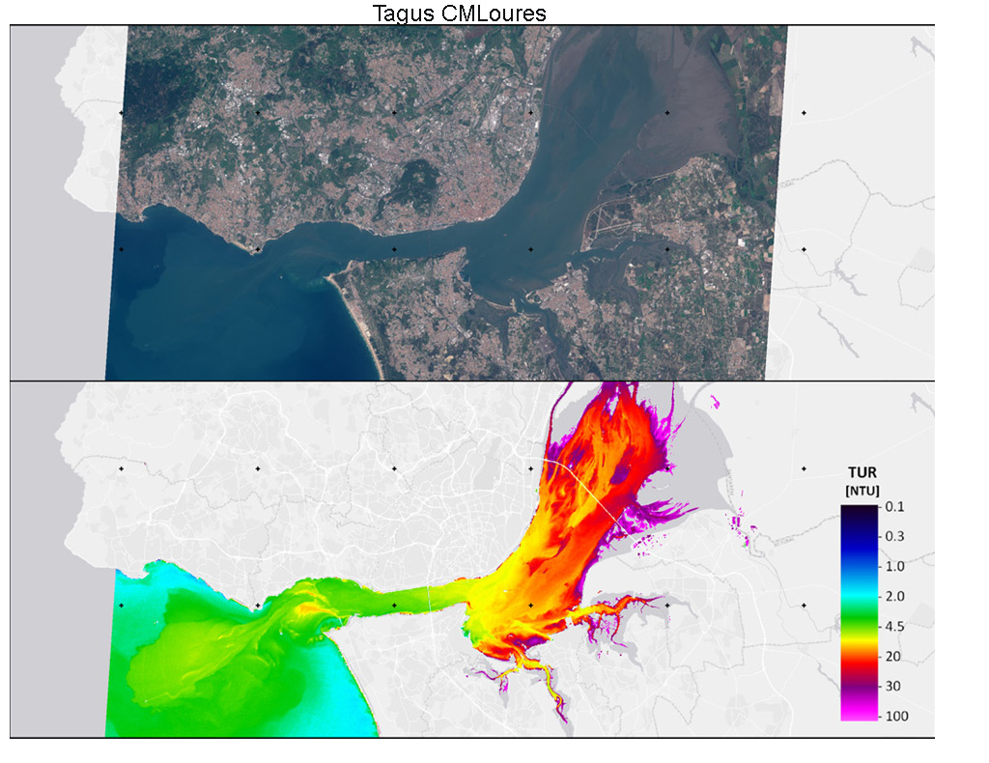Click the 100 legend tick label
989x763 pixels.
[894, 716]
